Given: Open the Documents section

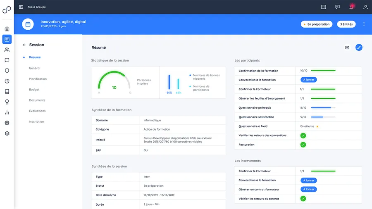Looking at the screenshot, I should coord(37,100).
